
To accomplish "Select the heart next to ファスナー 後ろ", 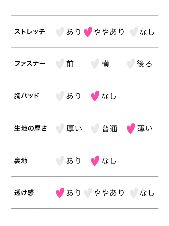I will point(131,64).
